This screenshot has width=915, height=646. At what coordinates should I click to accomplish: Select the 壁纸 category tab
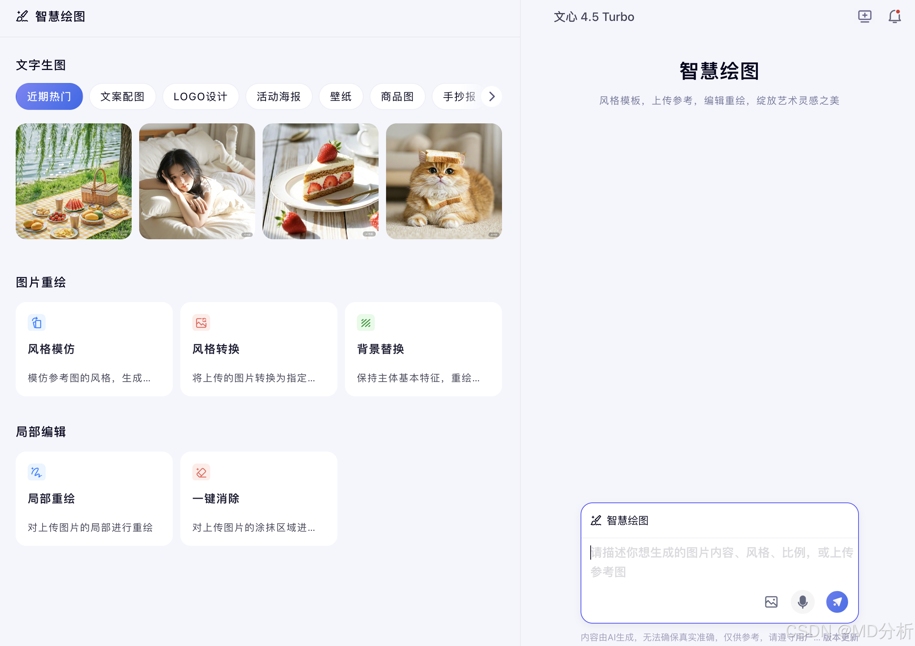(x=341, y=96)
